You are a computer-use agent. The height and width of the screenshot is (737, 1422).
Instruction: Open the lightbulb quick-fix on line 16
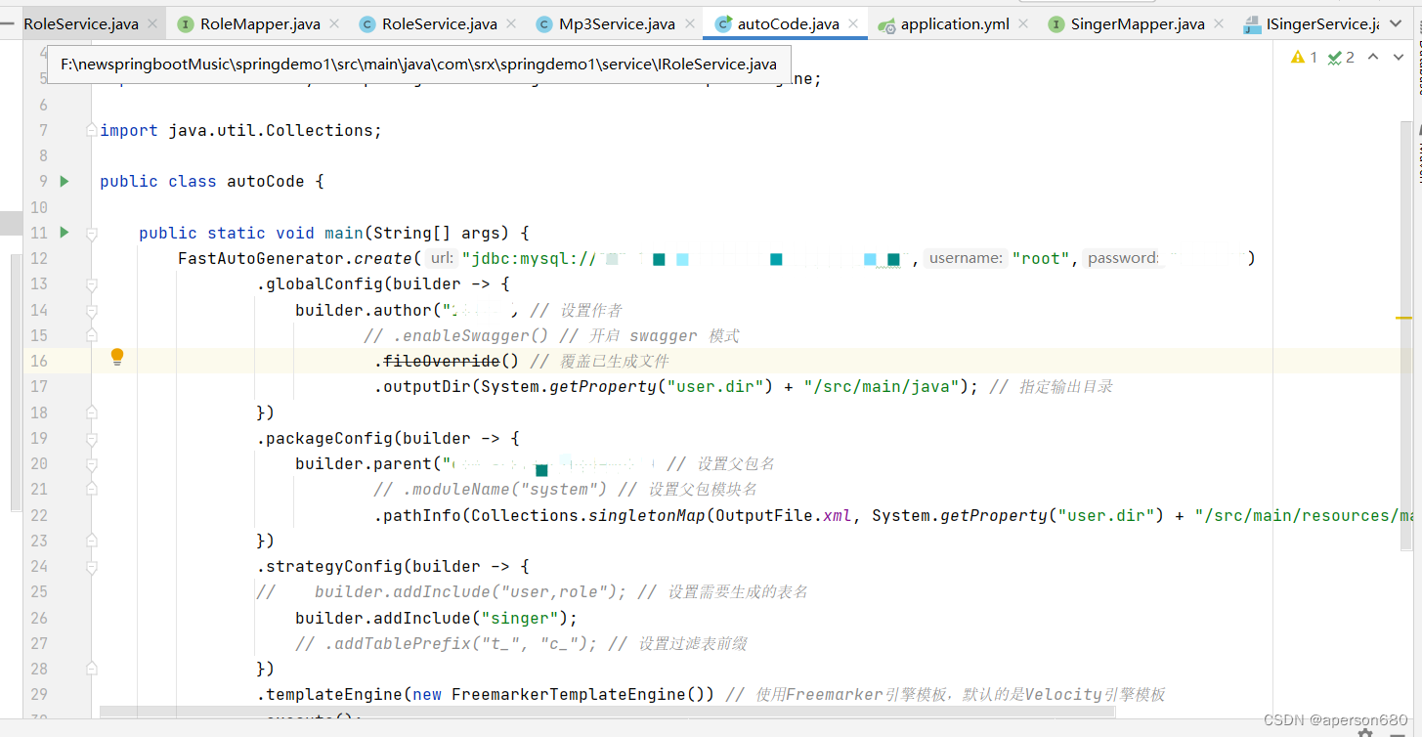117,357
